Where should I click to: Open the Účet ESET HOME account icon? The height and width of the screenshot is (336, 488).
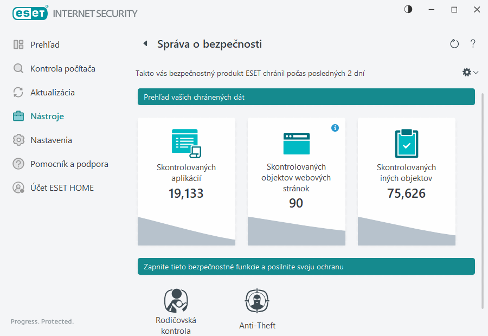[x=17, y=188]
